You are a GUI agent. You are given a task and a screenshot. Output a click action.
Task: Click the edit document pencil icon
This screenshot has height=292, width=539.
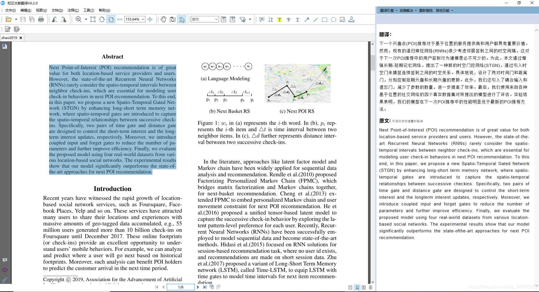point(8,29)
